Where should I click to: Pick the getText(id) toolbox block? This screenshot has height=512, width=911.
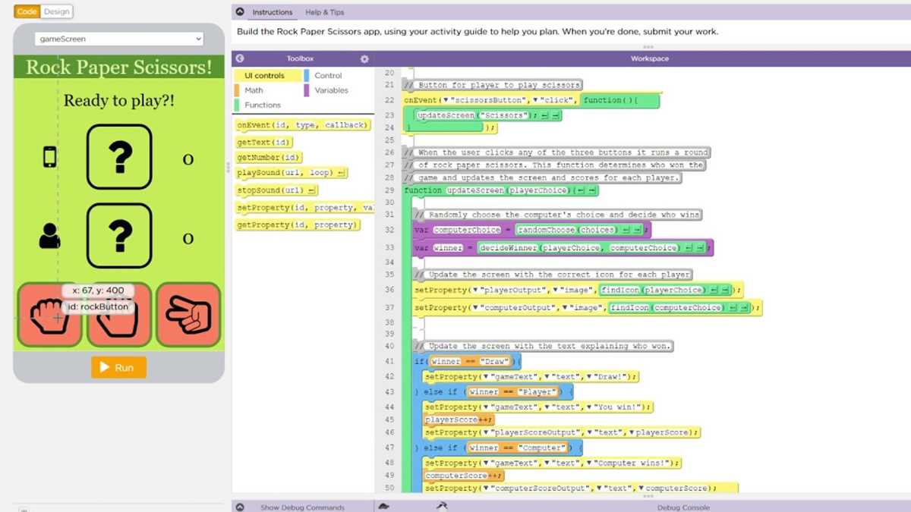click(264, 143)
